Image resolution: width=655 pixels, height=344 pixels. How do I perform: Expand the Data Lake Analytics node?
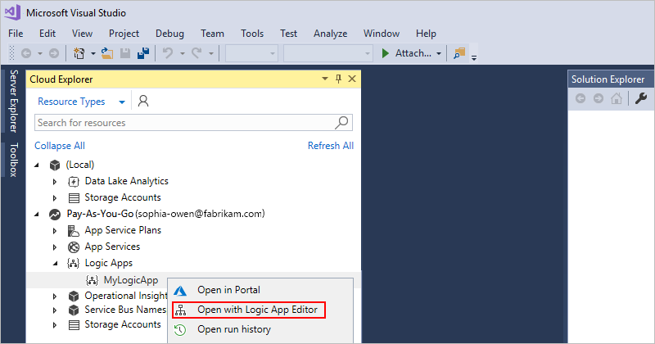tap(55, 181)
